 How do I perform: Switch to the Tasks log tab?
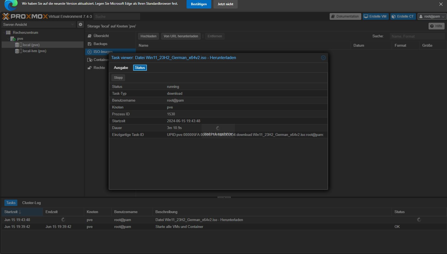point(11,203)
